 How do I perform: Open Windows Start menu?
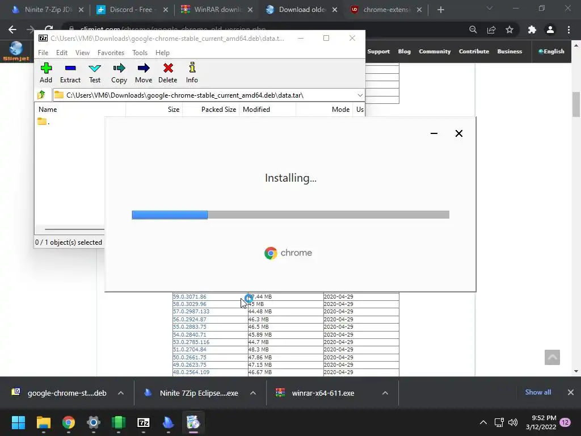[19, 422]
